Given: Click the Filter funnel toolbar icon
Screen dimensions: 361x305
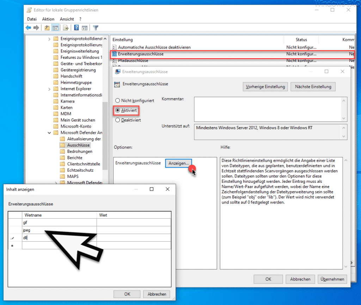Looking at the screenshot, I should coord(96,28).
